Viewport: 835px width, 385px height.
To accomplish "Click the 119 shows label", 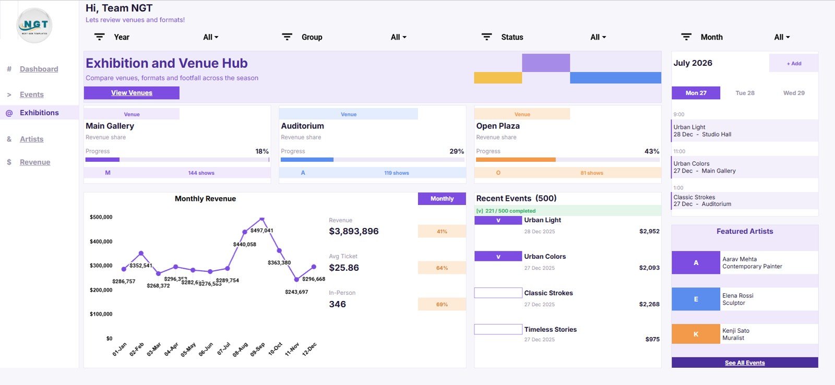I will 397,173.
